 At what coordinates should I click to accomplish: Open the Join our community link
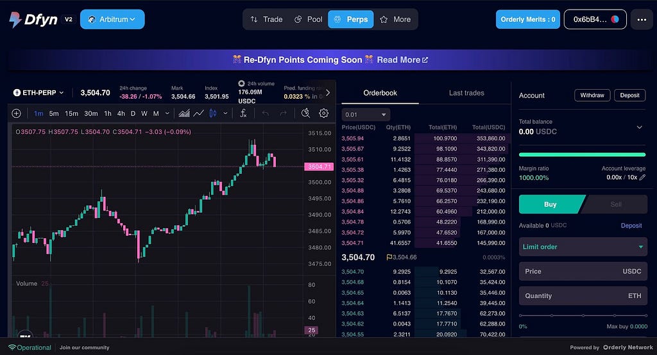click(84, 347)
